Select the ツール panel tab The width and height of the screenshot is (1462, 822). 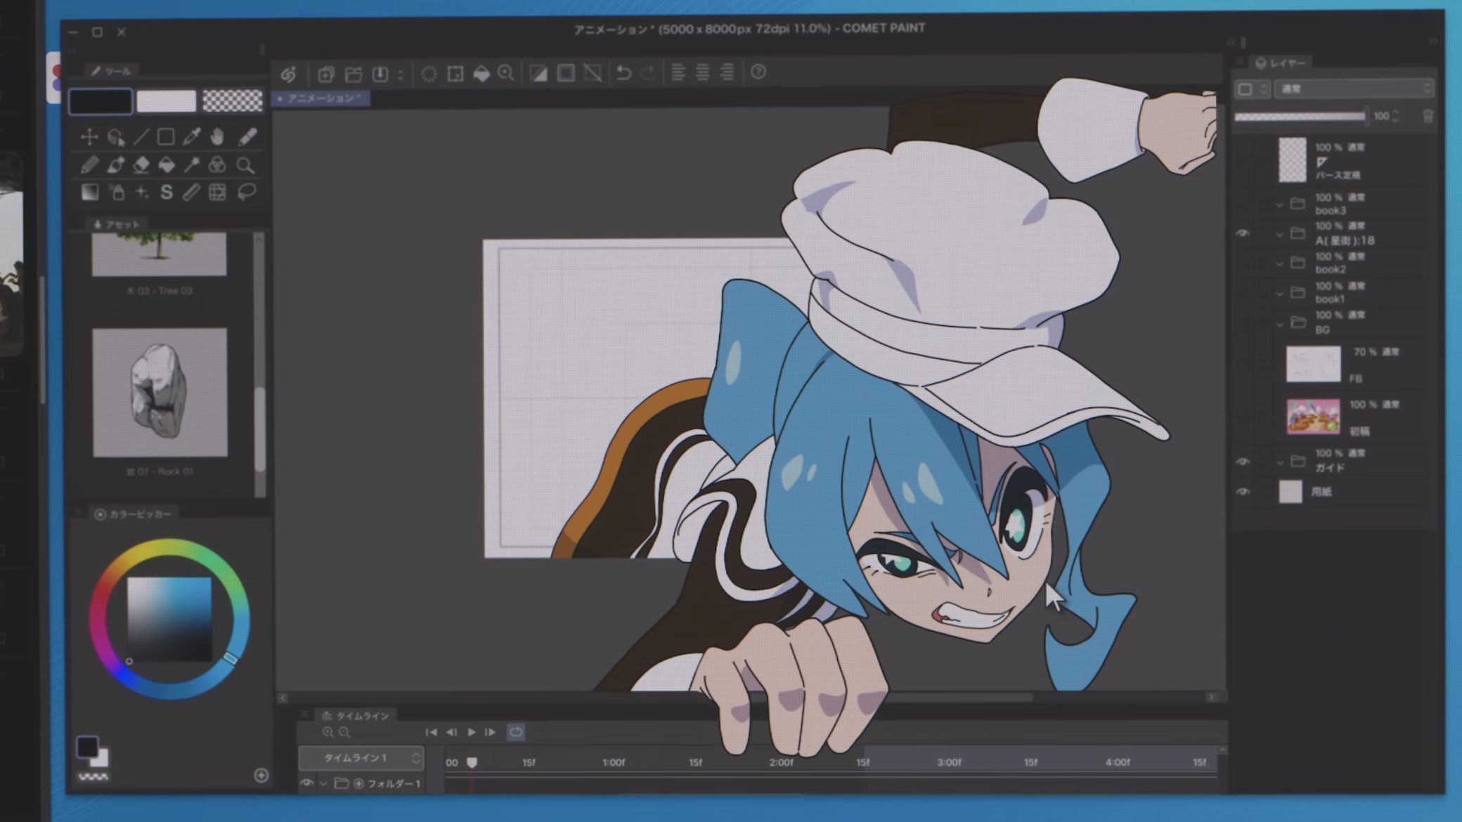111,71
